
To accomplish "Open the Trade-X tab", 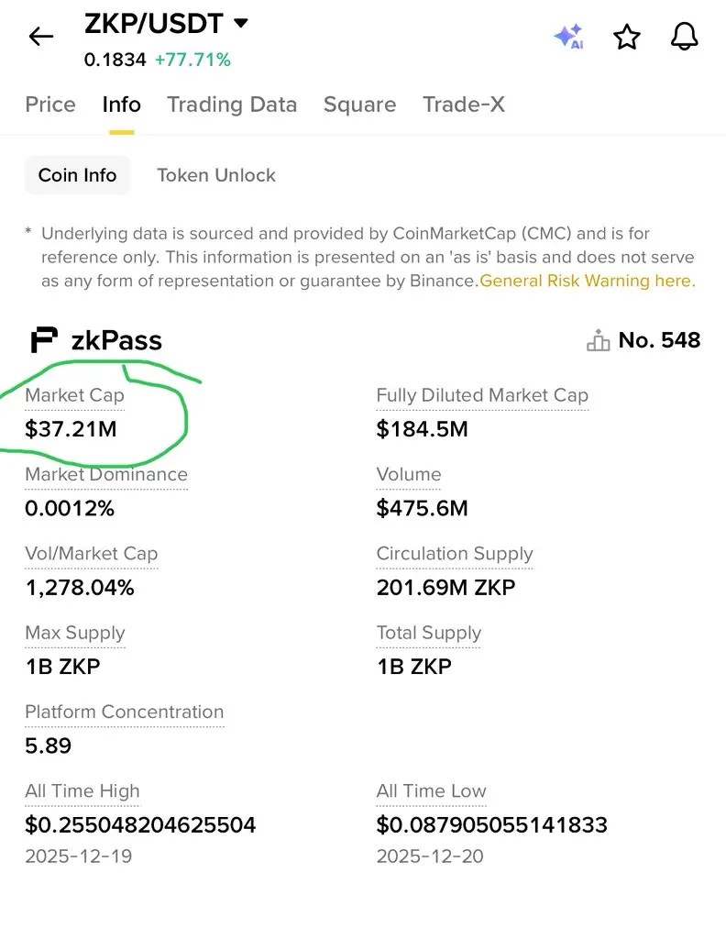I will pos(463,105).
